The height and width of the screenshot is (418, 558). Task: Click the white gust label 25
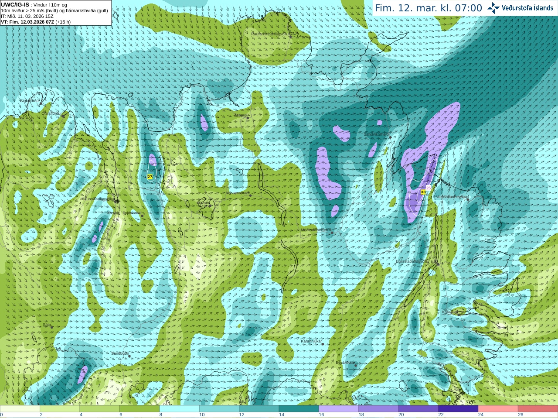(x=428, y=188)
